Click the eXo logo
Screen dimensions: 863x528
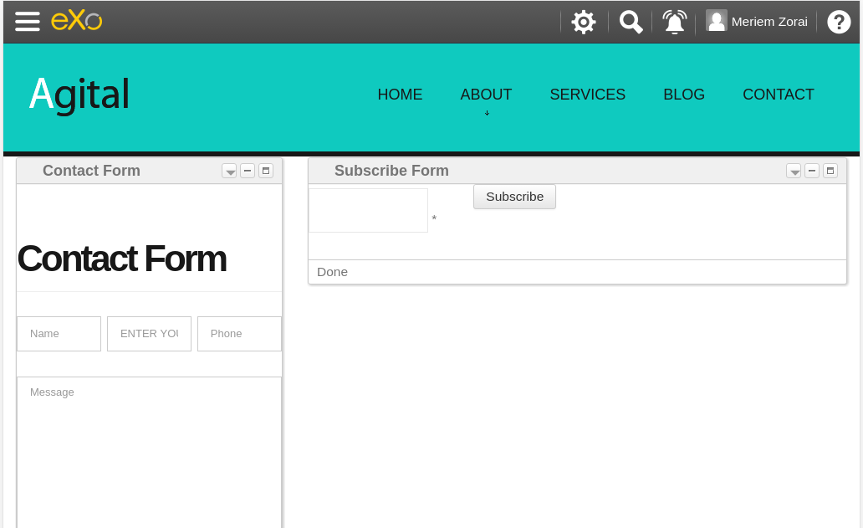76,21
